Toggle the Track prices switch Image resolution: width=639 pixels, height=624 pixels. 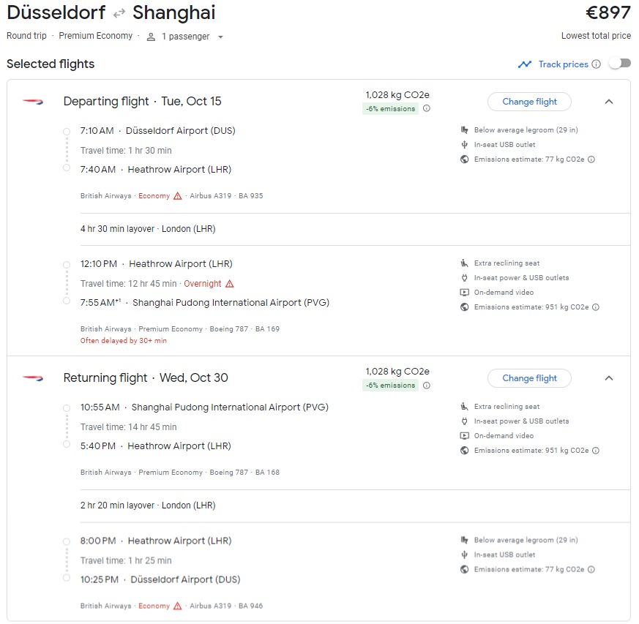point(619,64)
